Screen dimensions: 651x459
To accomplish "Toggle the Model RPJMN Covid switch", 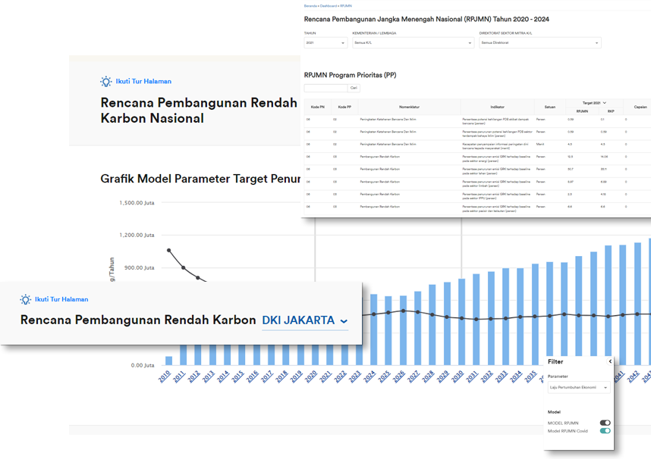I will [605, 431].
